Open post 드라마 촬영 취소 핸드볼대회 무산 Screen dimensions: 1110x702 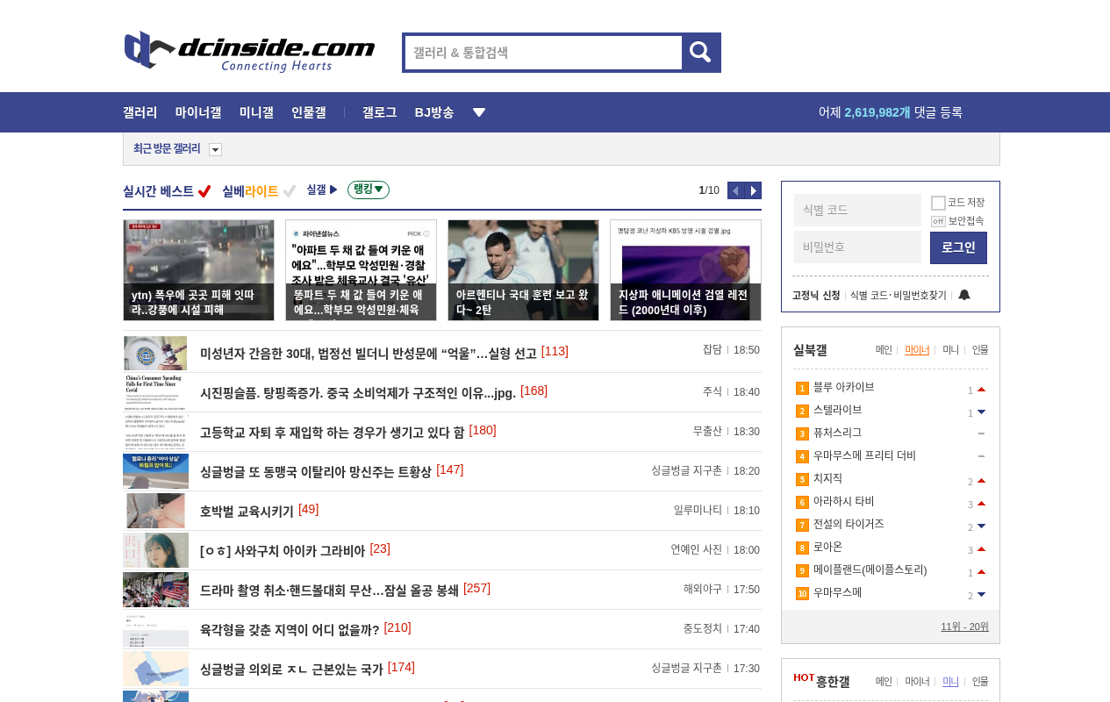[x=329, y=590]
